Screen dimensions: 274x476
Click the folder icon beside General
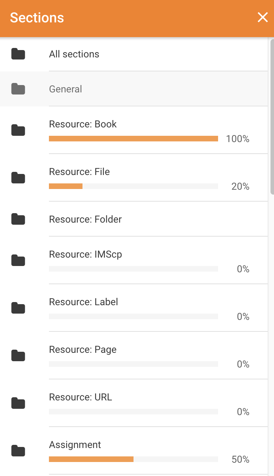pyautogui.click(x=18, y=89)
